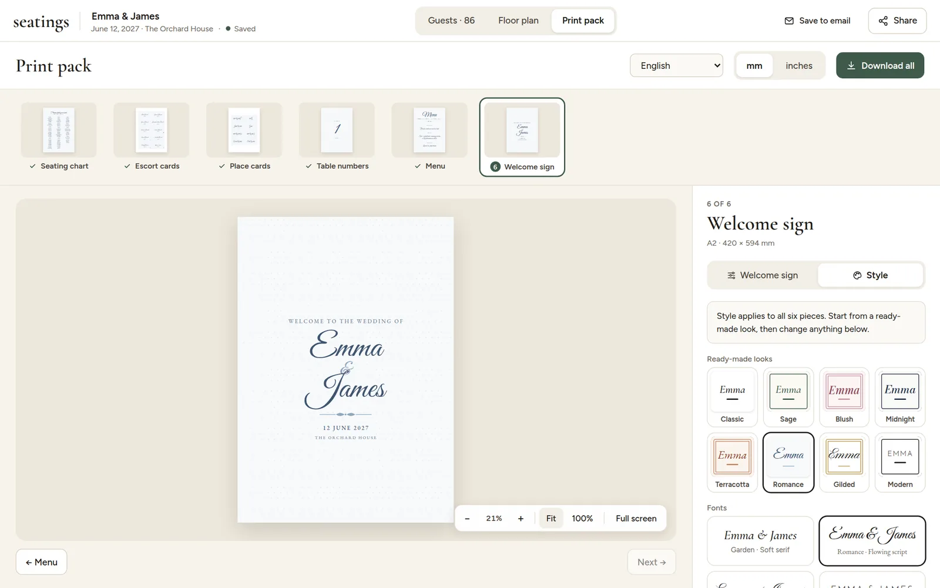Viewport: 940px width, 588px height.
Task: Click the Ready-made looks heading
Action: pos(739,359)
